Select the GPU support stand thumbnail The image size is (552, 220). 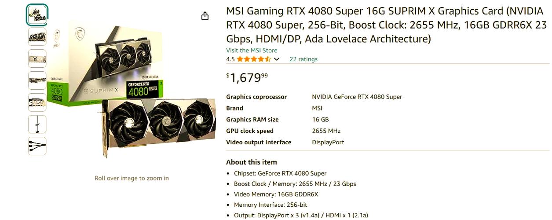(37, 124)
